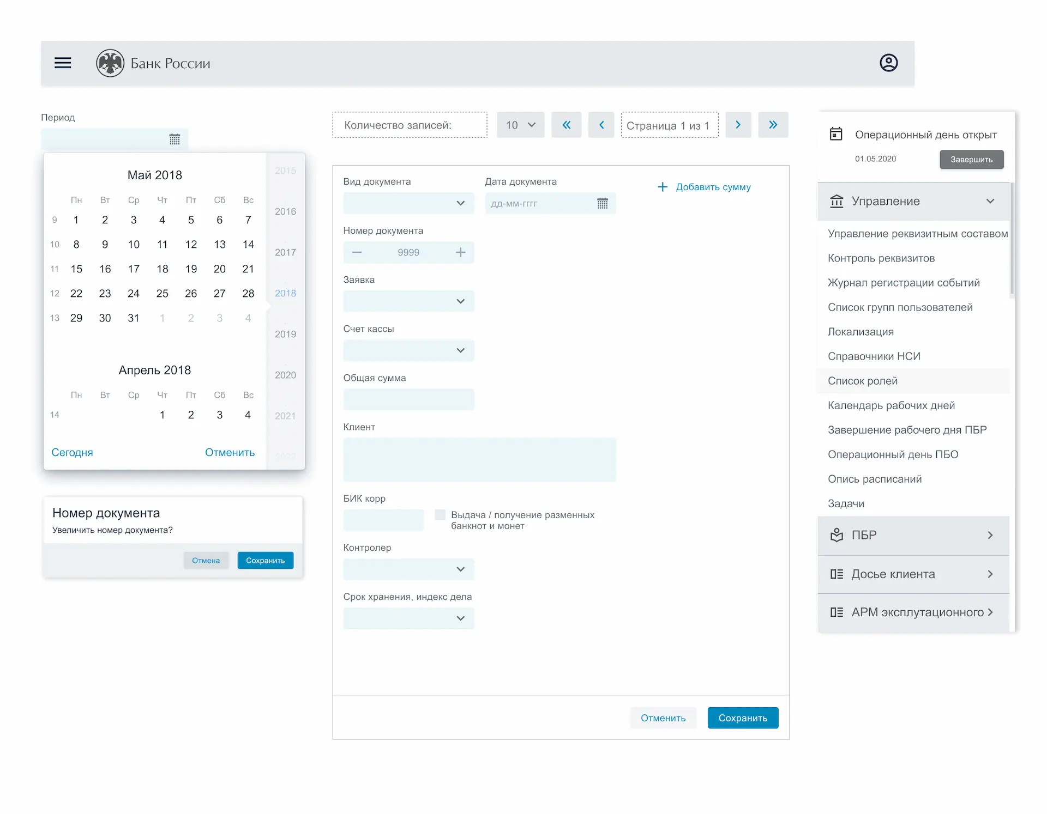Click next page arrow icon

[738, 125]
